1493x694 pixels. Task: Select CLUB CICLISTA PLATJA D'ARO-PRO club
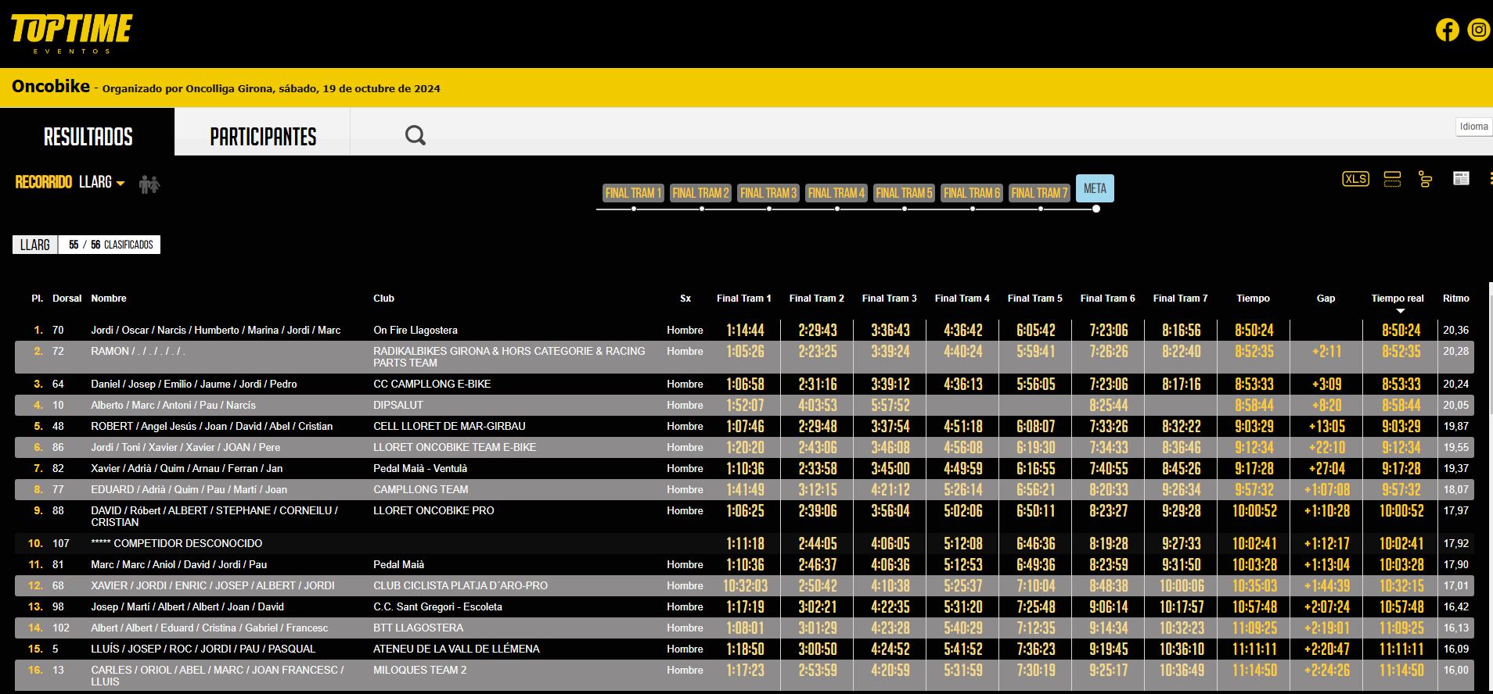click(x=460, y=585)
